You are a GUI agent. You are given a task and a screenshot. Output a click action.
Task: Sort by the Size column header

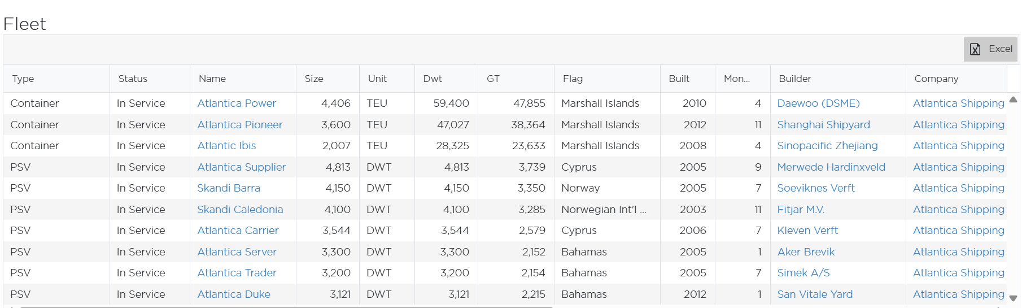(x=327, y=79)
